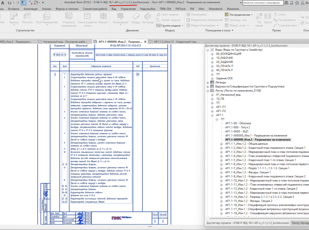Select the Импост mullion tool
This screenshot has width=309, height=230.
[103, 19]
